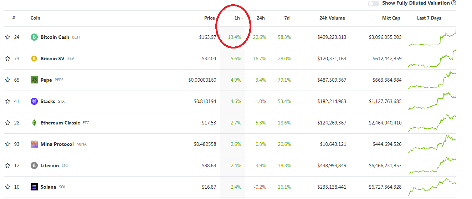472x199 pixels.
Task: Click Bitcoin SV 1h change 5.6%
Action: (236, 58)
